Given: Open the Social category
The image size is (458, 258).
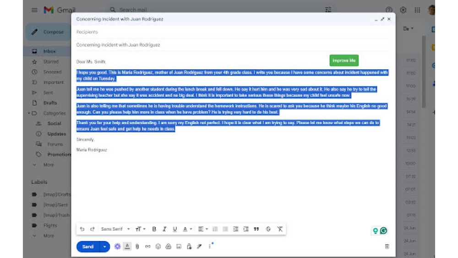Looking at the screenshot, I should (x=54, y=124).
